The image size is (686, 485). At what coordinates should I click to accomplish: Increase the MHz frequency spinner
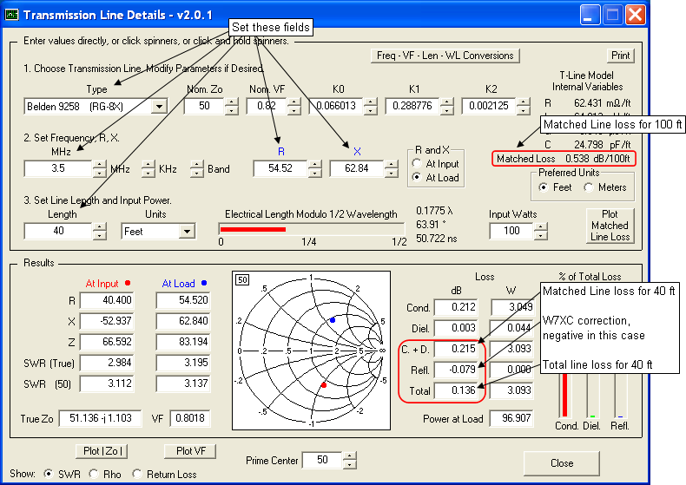(x=100, y=164)
